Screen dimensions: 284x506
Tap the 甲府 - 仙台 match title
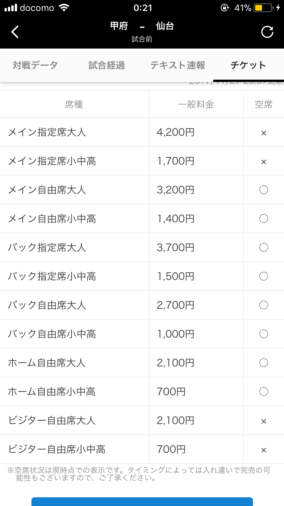tap(142, 27)
